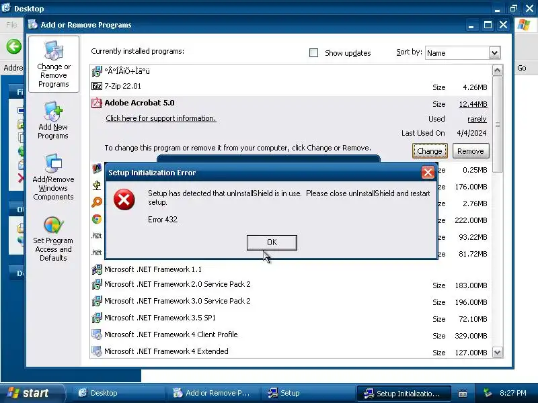Select Microsoft .NET Framework 3.0 Service Pack 2 text
Viewport: 538px width, 403px height.
pos(178,301)
